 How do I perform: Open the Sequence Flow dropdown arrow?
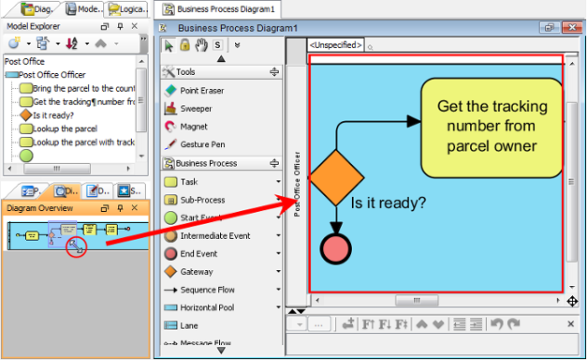pos(279,289)
